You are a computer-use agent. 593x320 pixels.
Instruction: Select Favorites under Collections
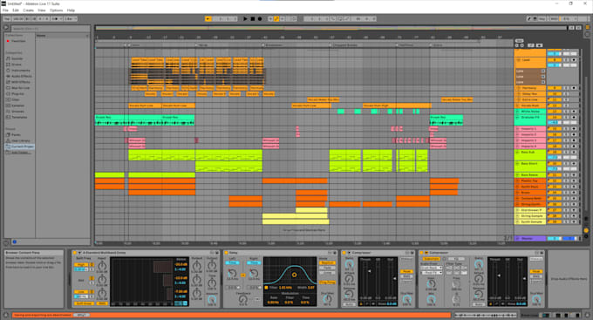tap(17, 41)
